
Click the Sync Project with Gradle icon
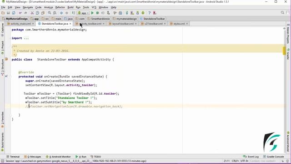(x=127, y=13)
